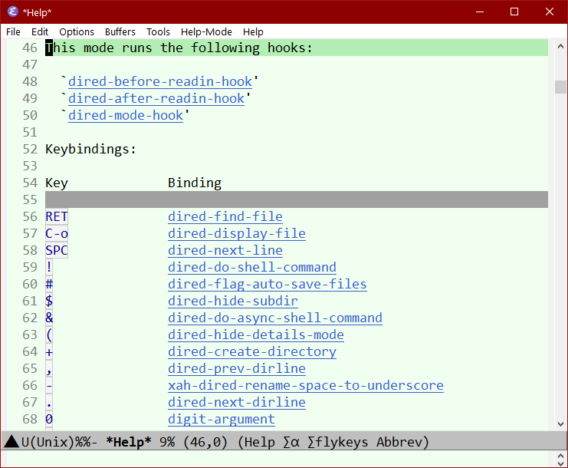Click the ( key on line 63

pos(49,335)
